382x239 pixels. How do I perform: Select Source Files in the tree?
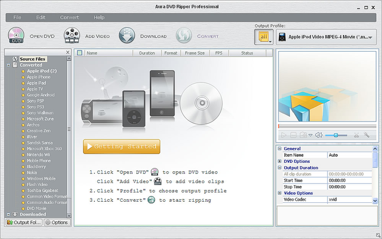click(32, 59)
